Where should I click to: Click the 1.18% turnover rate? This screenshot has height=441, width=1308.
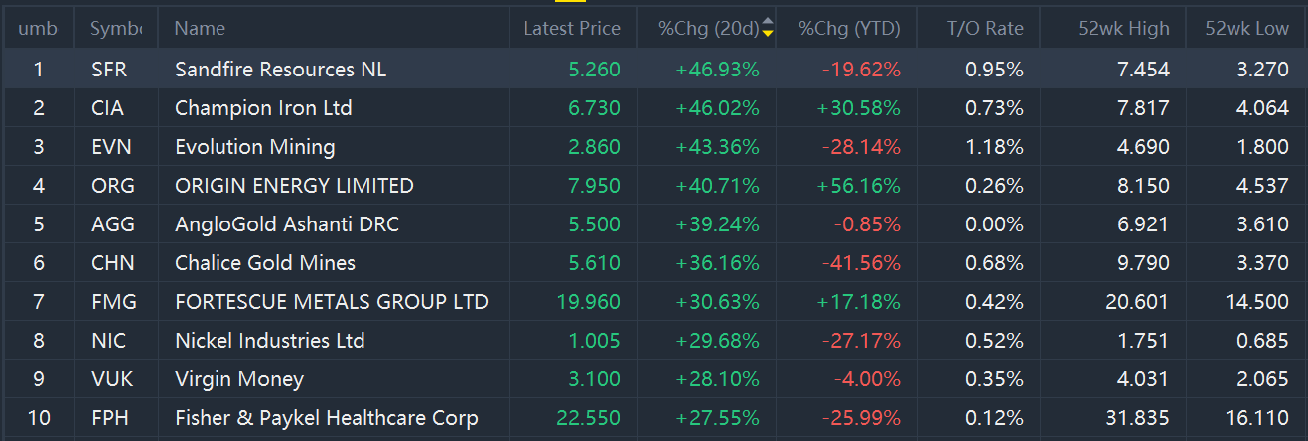point(994,147)
